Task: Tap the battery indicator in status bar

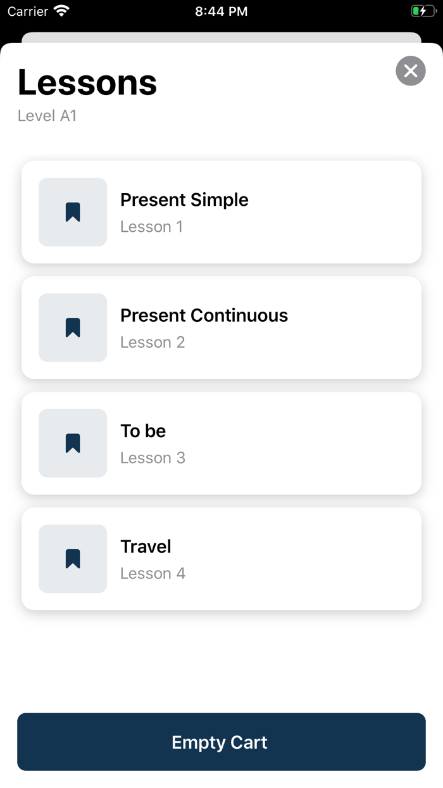Action: pos(423,10)
